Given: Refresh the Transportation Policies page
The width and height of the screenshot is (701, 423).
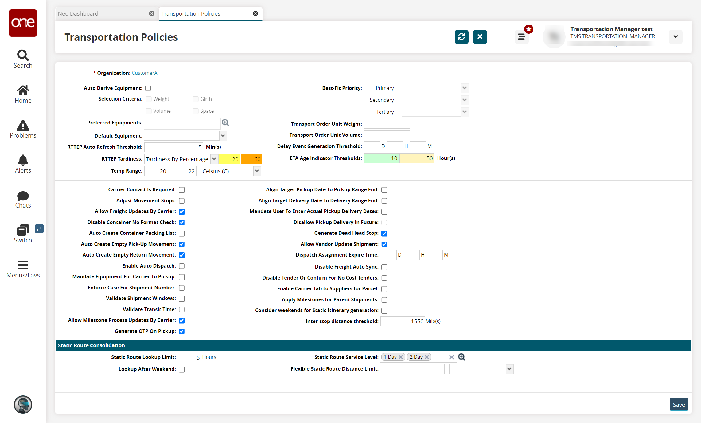Looking at the screenshot, I should [x=461, y=37].
